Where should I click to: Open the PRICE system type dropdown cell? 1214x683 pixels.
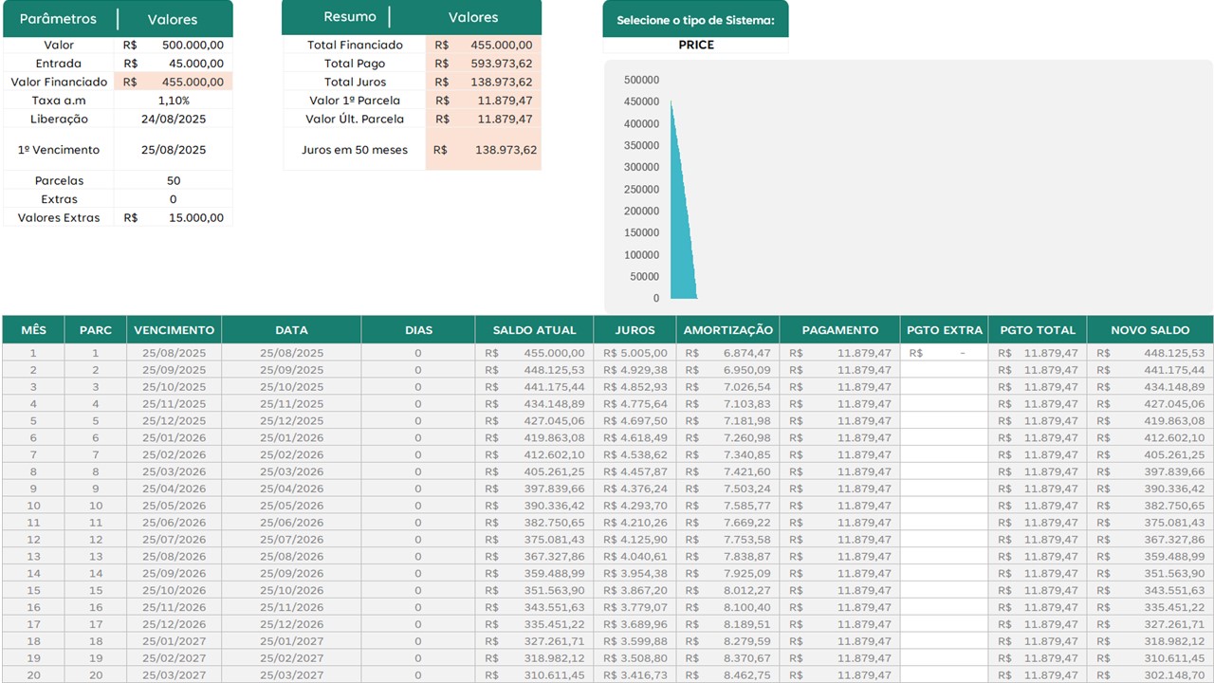click(695, 46)
